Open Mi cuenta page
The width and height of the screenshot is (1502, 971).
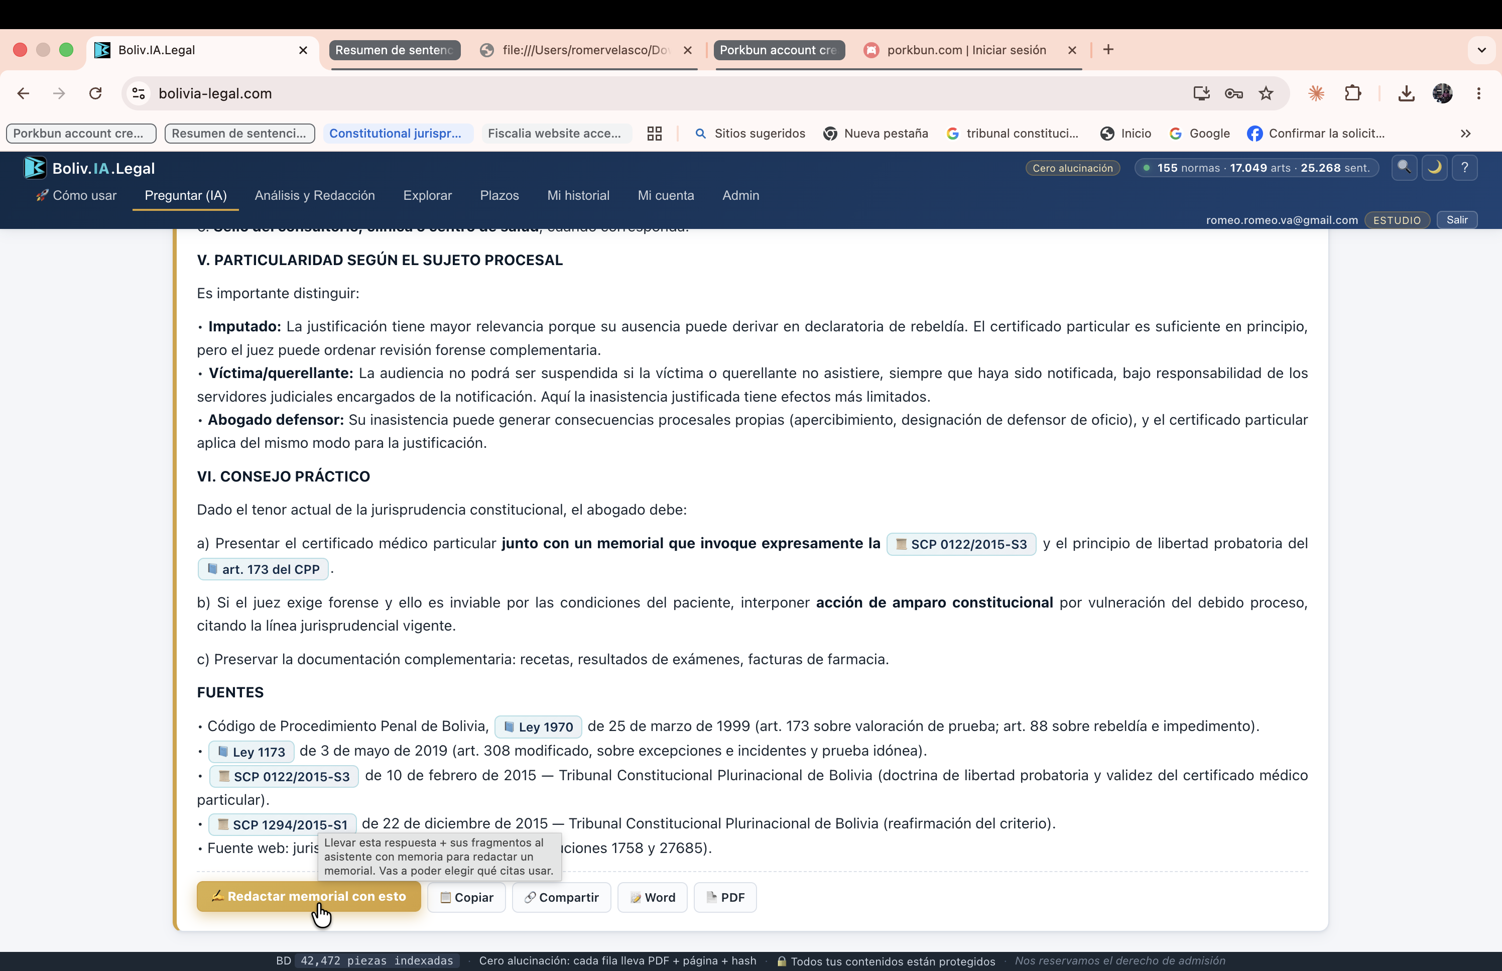coord(666,195)
